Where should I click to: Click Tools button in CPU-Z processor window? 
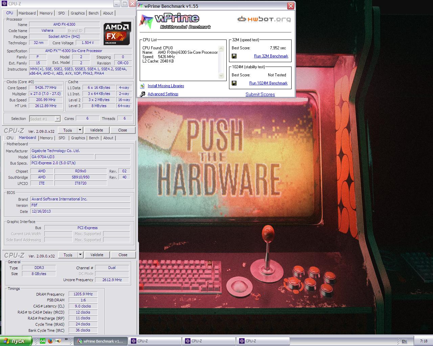[x=68, y=130]
